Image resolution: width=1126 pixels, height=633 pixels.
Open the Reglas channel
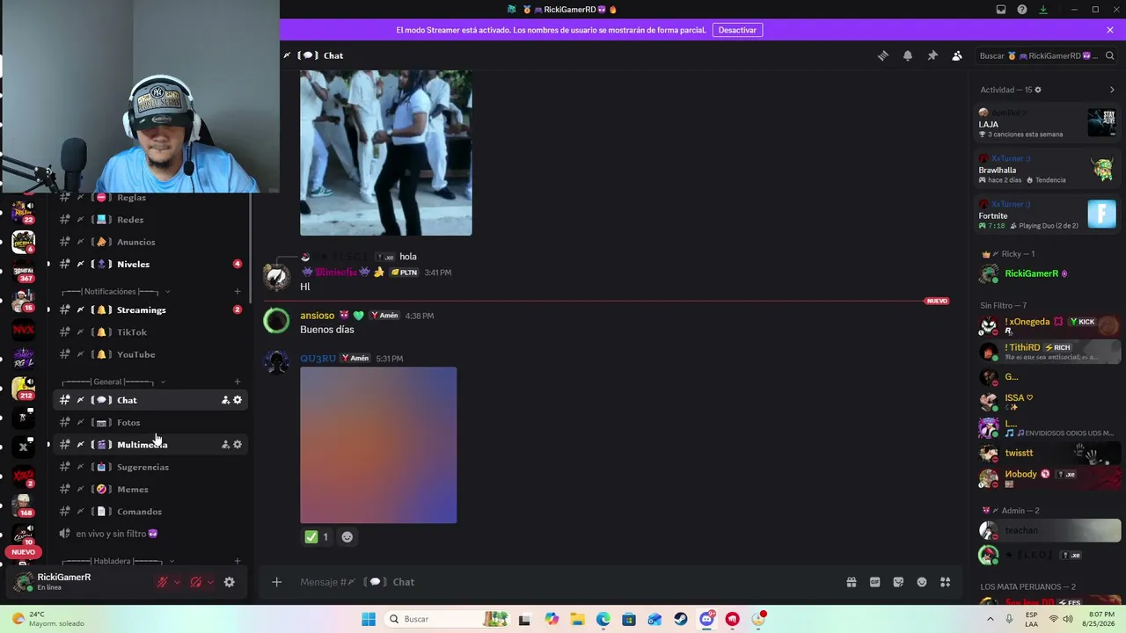coord(151,198)
